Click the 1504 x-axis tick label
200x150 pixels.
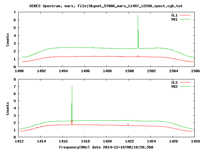[x=173, y=71]
